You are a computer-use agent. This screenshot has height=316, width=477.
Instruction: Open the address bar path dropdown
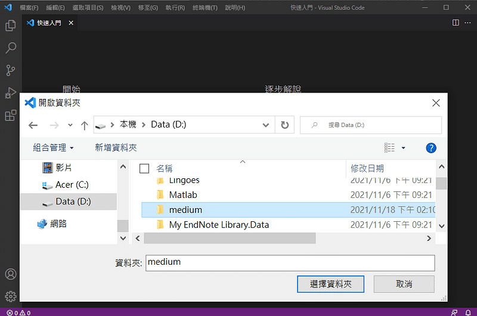266,125
